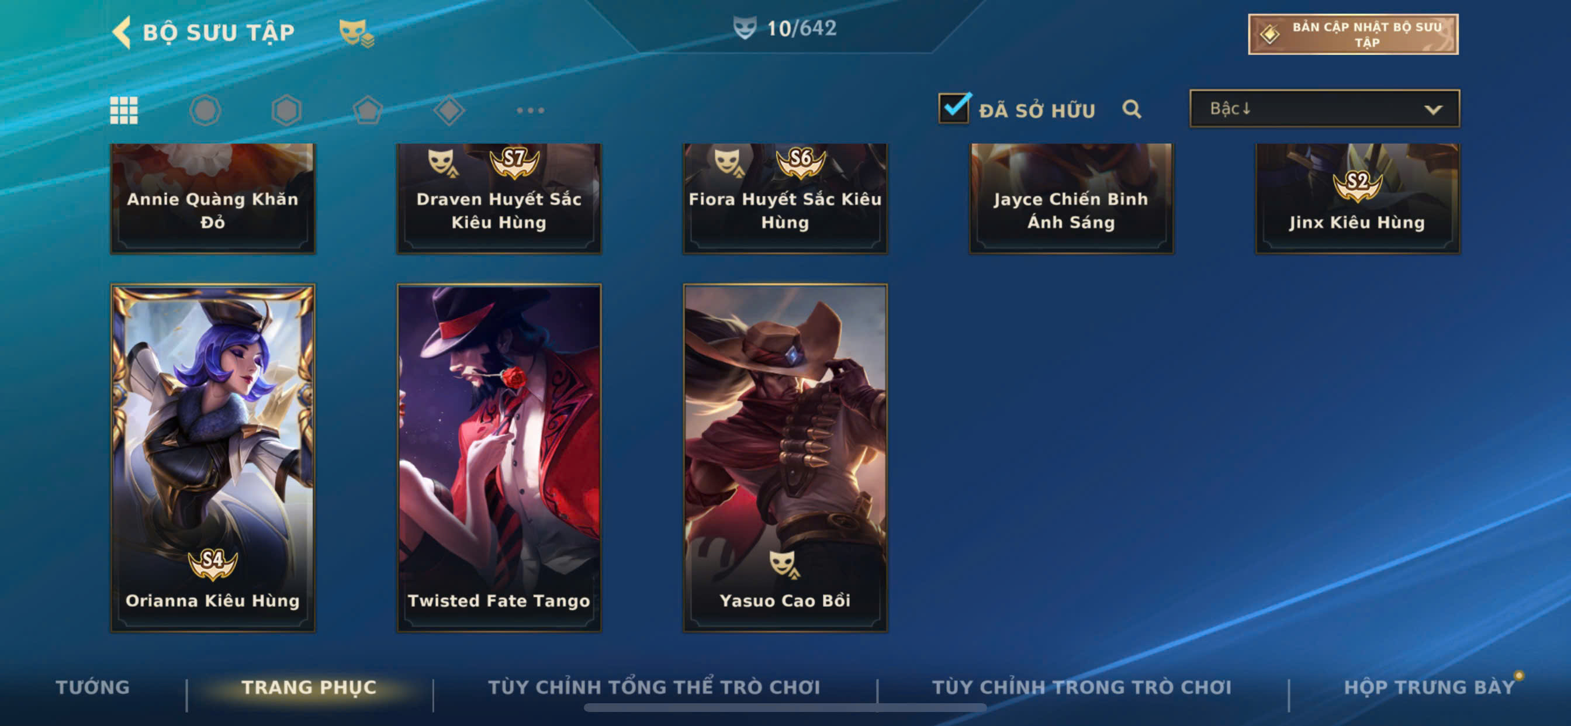Screen dimensions: 1571x726
Task: Select the Orianna Kiêu Hùng skin card
Action: pyautogui.click(x=213, y=457)
